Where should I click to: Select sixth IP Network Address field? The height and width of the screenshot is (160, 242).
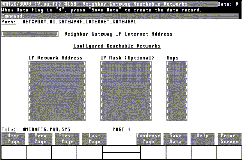57,94
